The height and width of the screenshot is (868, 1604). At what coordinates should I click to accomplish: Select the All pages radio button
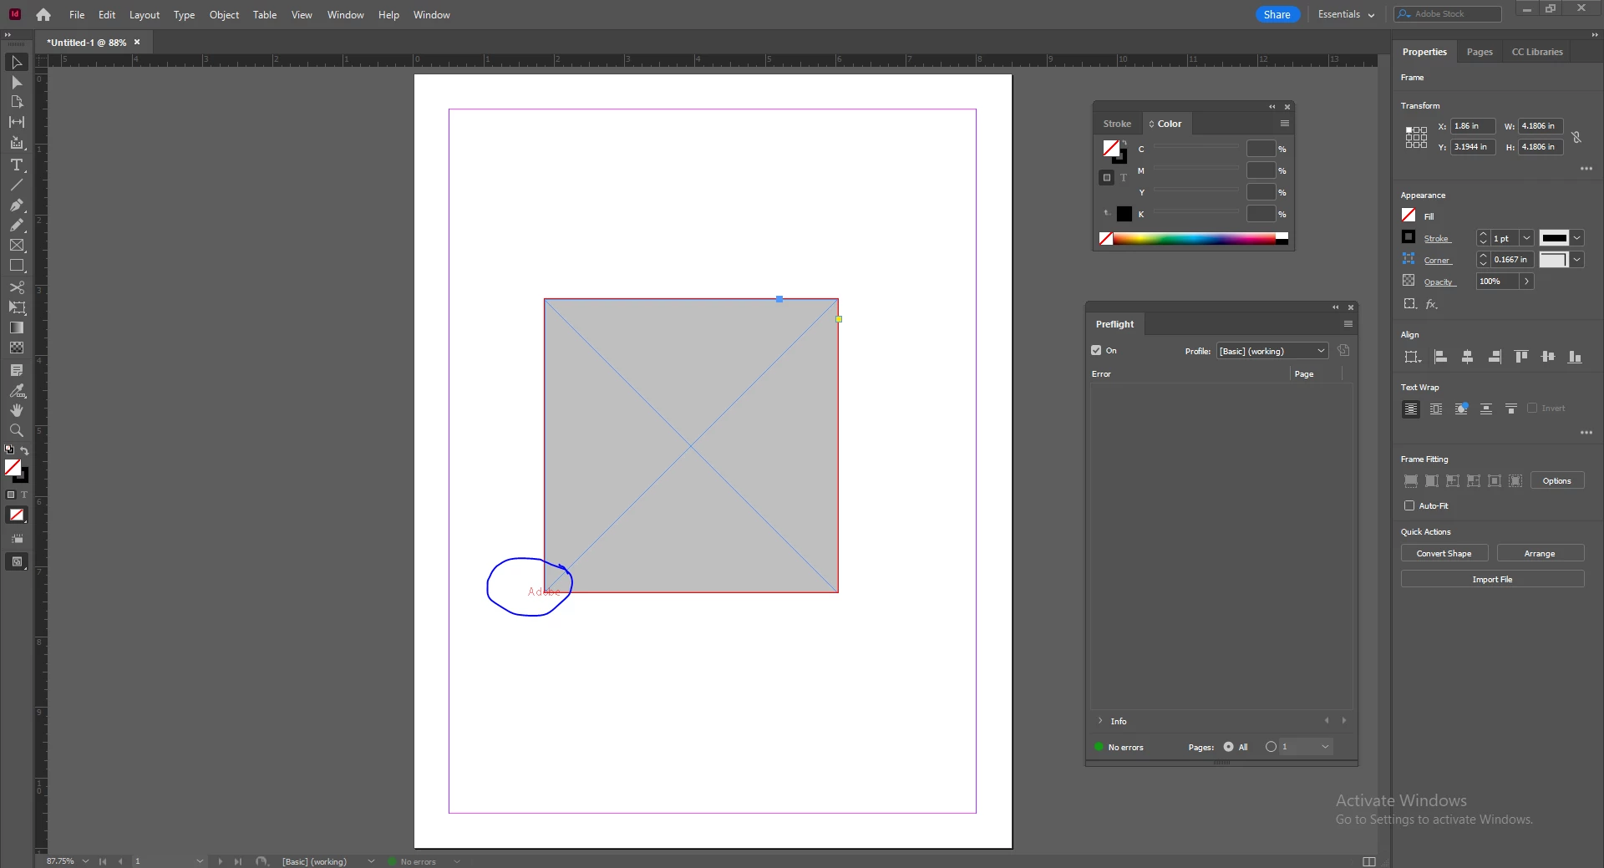coord(1228,747)
